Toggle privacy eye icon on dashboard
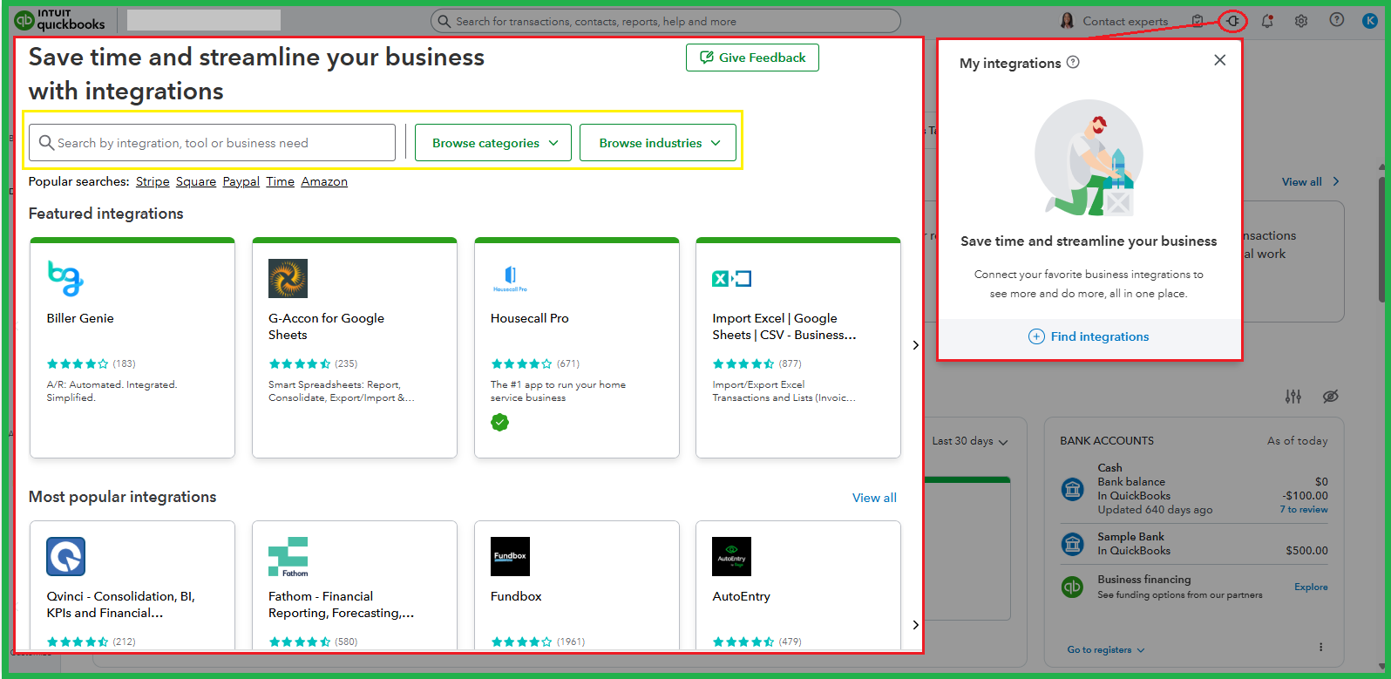The width and height of the screenshot is (1391, 679). 1330,397
